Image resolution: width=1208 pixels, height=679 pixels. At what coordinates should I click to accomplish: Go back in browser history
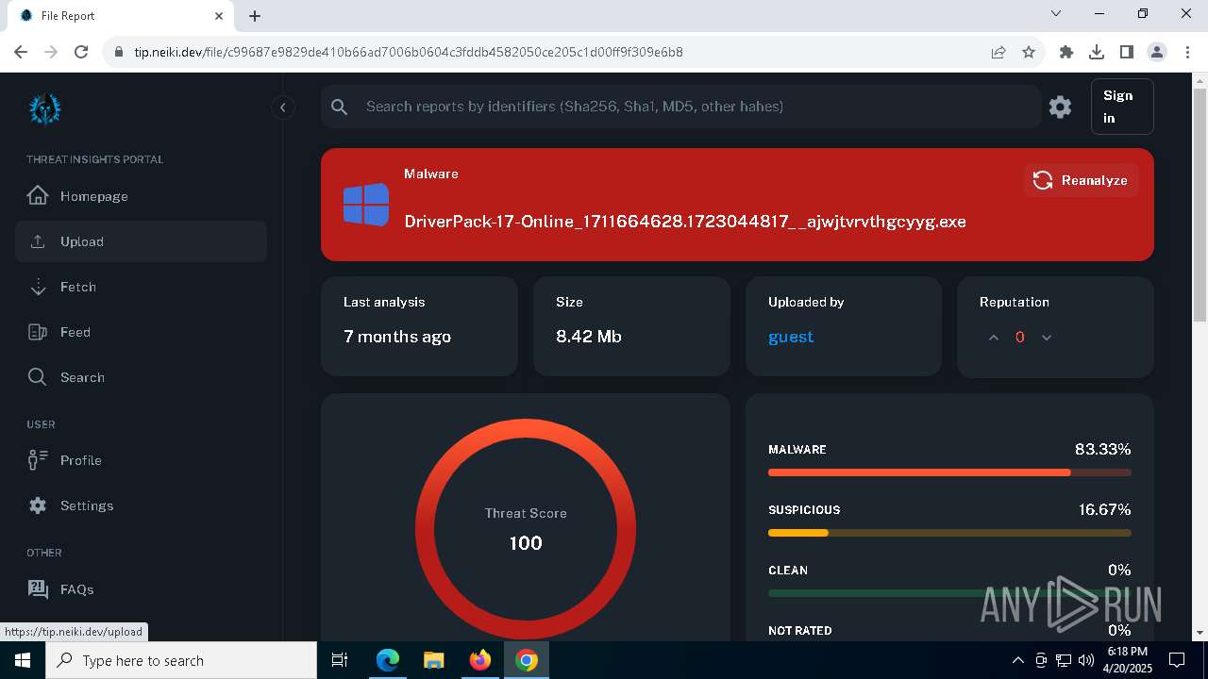pos(21,52)
